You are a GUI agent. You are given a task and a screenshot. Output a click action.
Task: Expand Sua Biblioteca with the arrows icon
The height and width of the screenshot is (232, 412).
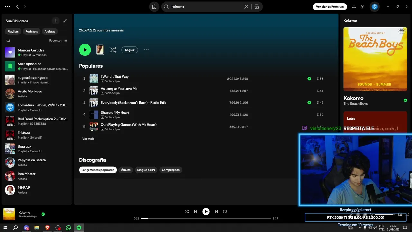click(x=65, y=21)
